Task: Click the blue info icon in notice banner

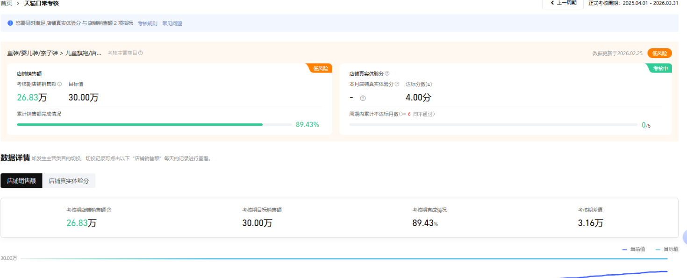Action: 10,23
